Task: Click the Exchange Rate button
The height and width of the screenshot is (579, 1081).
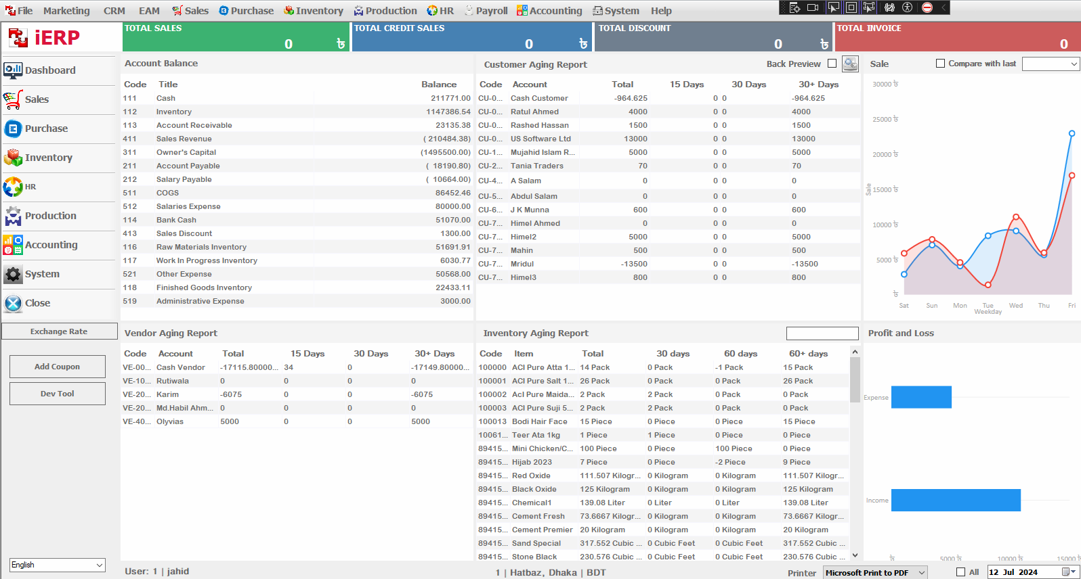Action: point(59,331)
